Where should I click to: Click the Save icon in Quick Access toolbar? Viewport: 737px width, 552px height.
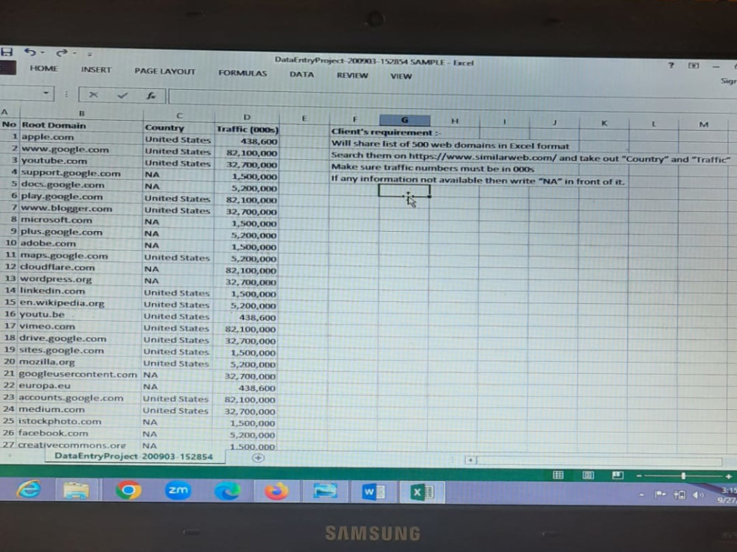pos(6,52)
